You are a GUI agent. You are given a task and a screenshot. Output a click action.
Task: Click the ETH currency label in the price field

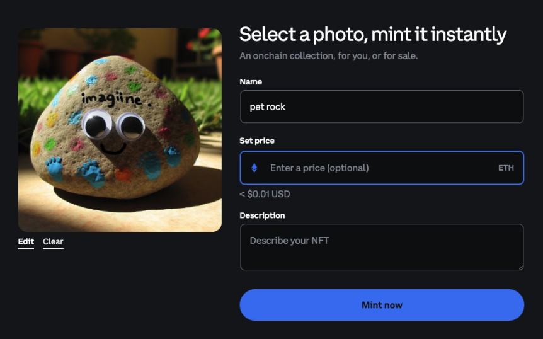(x=506, y=168)
